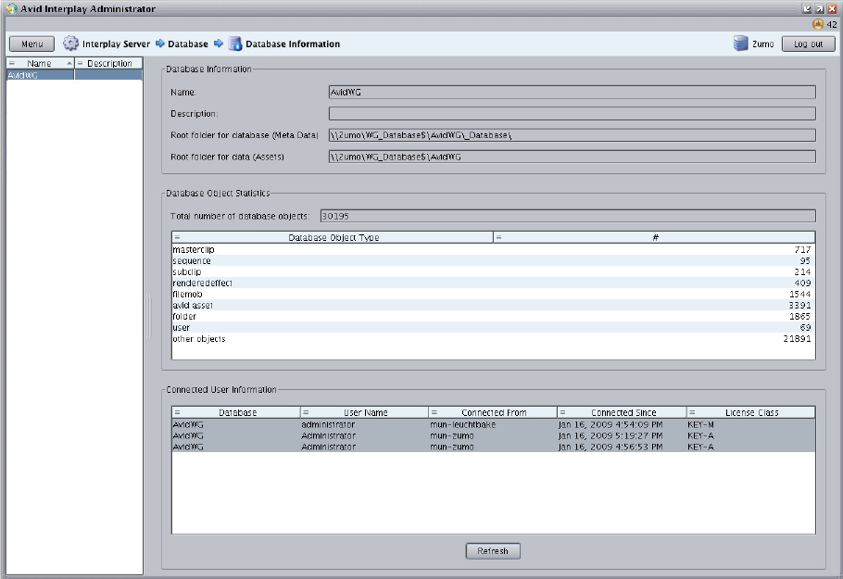Sort connected users by Database column

pyautogui.click(x=236, y=412)
